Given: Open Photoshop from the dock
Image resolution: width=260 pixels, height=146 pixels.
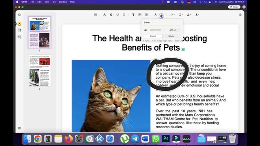Looking at the screenshot, I should tap(166, 139).
